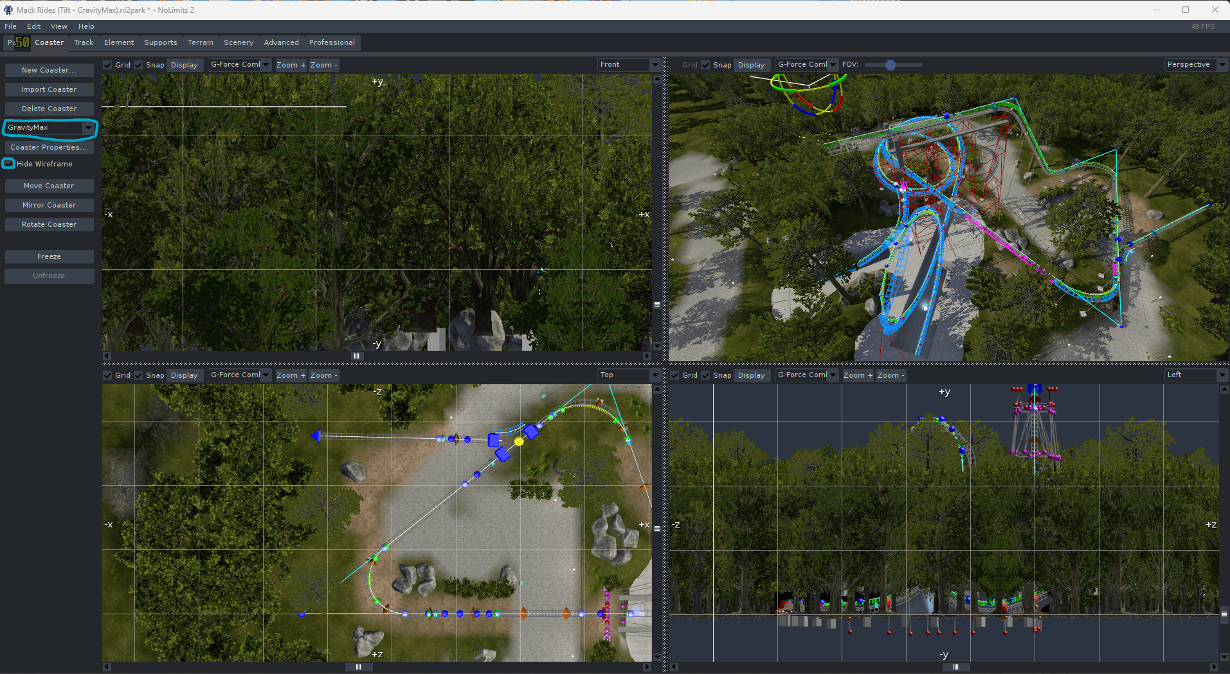Click the Left view vertical scrollbar thumb

(1224, 614)
